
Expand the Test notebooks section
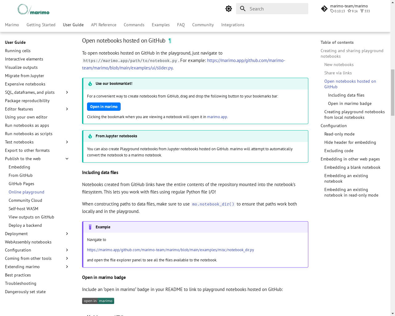click(x=67, y=142)
